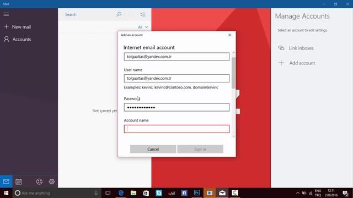Click the Password field
Image resolution: width=353 pixels, height=198 pixels.
[x=176, y=107]
